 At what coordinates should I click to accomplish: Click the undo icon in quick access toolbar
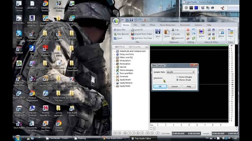135,20
